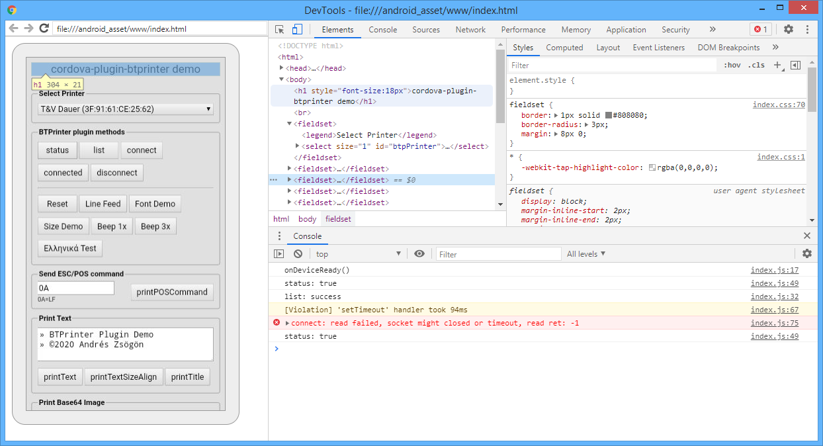
Task: Toggle the .cls class editor
Action: point(756,66)
